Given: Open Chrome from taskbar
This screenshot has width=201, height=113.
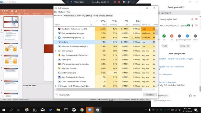Looking at the screenshot, I should pos(82,110).
